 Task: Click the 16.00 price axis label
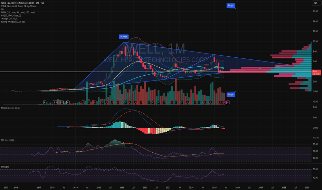315,11
